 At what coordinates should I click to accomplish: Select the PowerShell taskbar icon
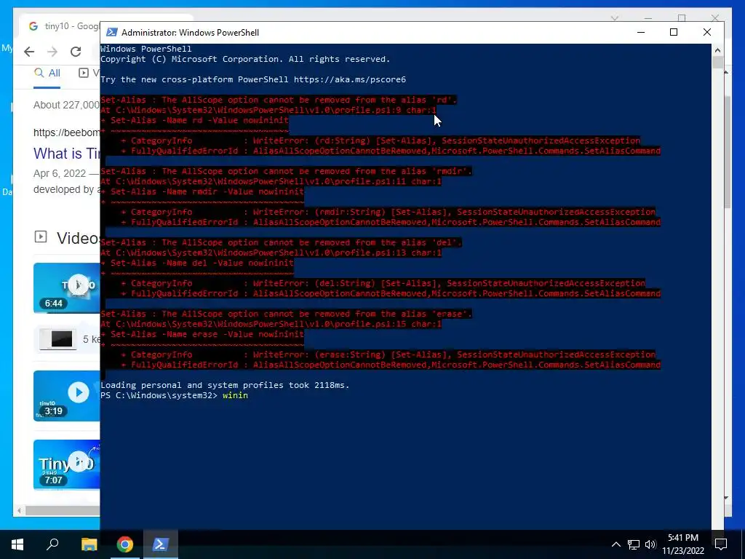point(160,544)
